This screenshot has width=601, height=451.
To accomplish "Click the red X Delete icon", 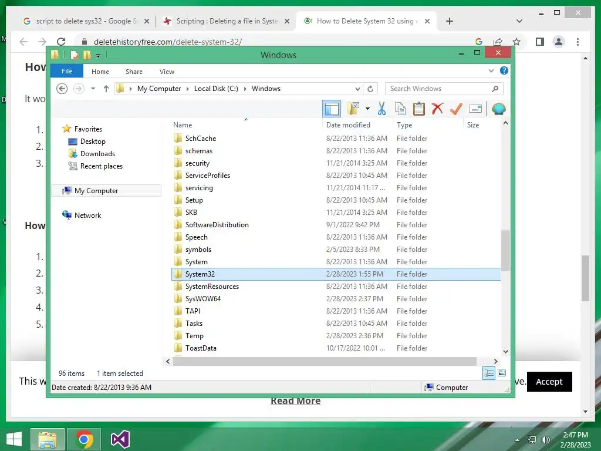I will (437, 109).
